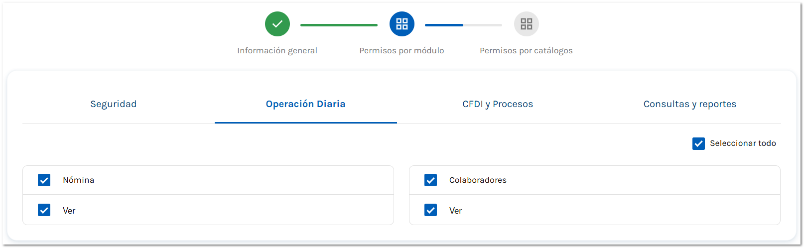Viewport: 805px width, 249px height.
Task: Click the Información general step label
Action: 277,51
